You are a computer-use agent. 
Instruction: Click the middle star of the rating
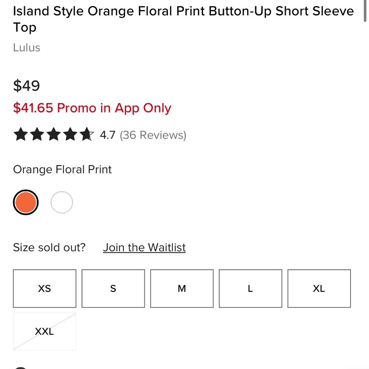pos(54,135)
